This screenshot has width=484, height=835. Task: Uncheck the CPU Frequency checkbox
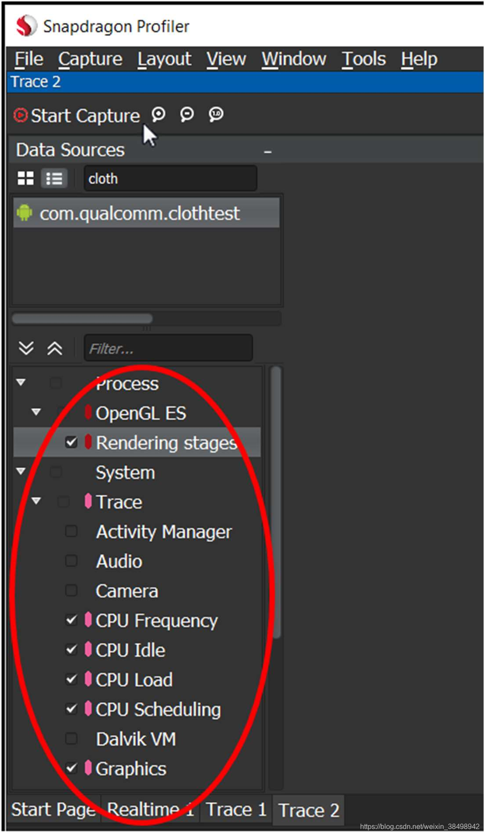71,620
